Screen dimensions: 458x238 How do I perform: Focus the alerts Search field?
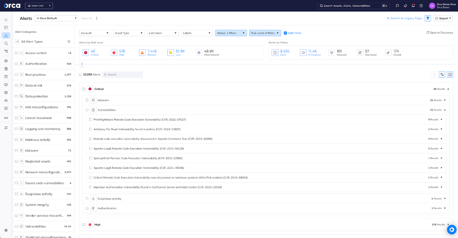(123, 74)
